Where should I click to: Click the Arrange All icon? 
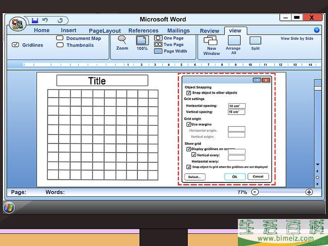coord(234,40)
